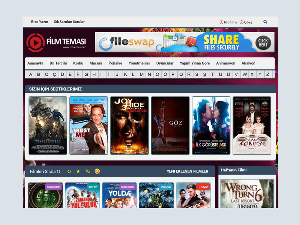This screenshot has width=300, height=225.
Task: Filter films by letter R
Action: pyautogui.click(x=189, y=74)
